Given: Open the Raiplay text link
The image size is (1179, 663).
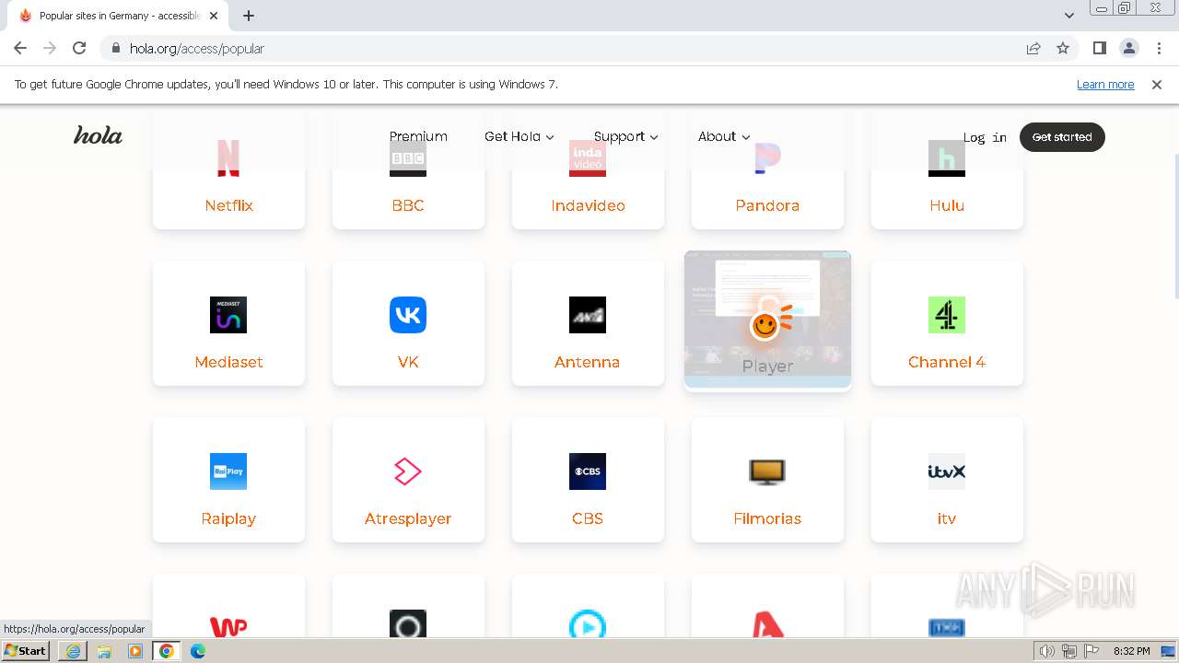Looking at the screenshot, I should 228,518.
